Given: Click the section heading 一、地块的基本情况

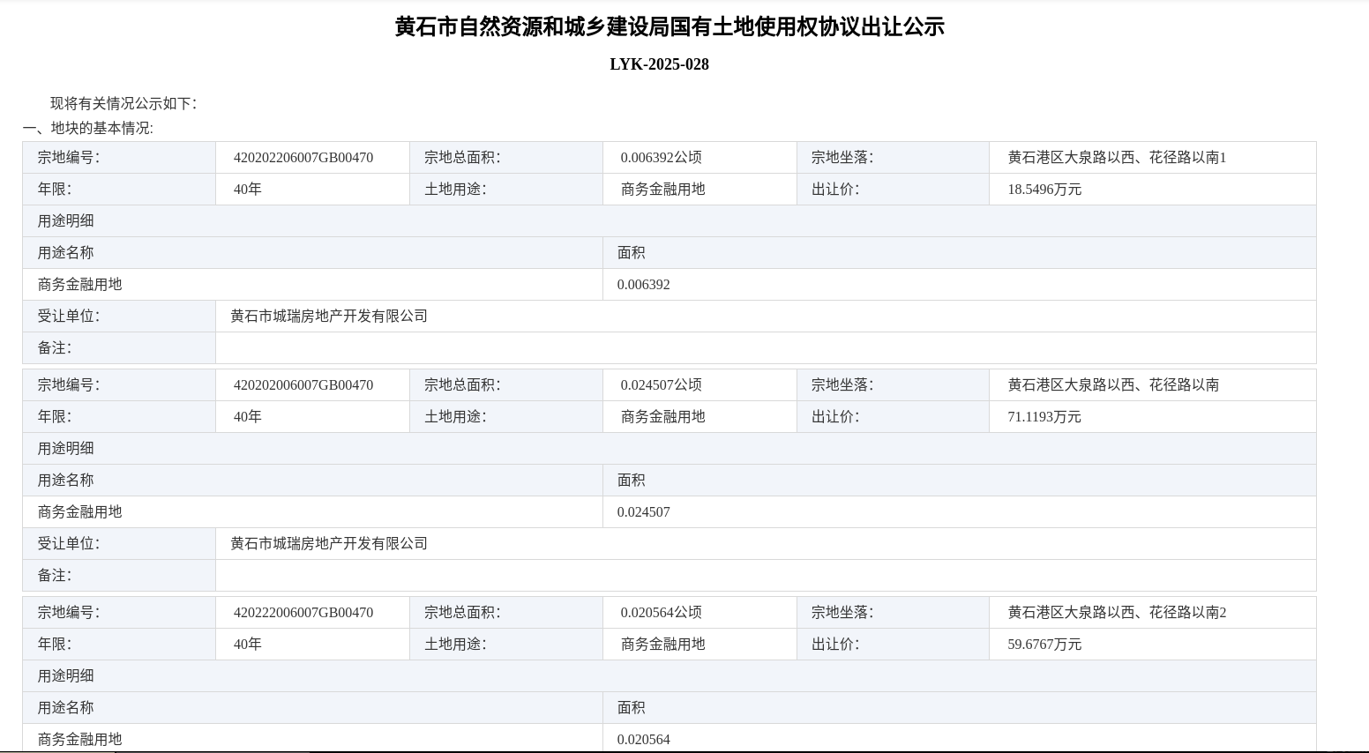Looking at the screenshot, I should [88, 129].
